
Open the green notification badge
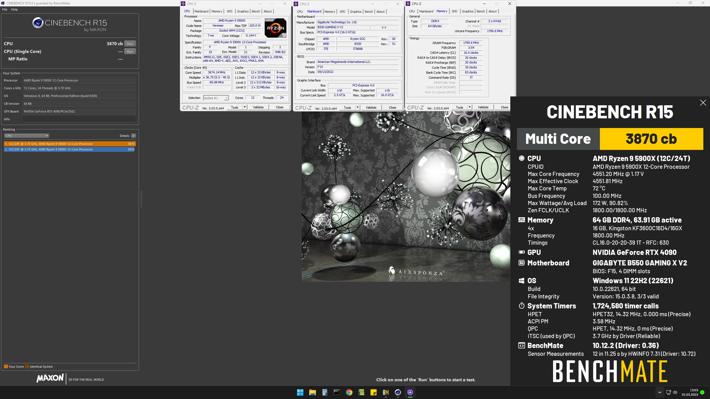point(702,392)
